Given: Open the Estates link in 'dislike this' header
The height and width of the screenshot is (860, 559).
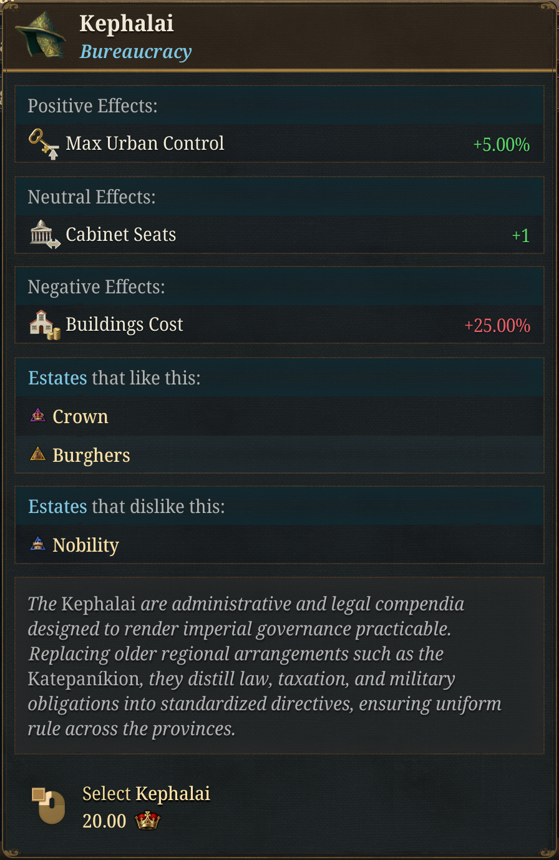Looking at the screenshot, I should pyautogui.click(x=57, y=506).
